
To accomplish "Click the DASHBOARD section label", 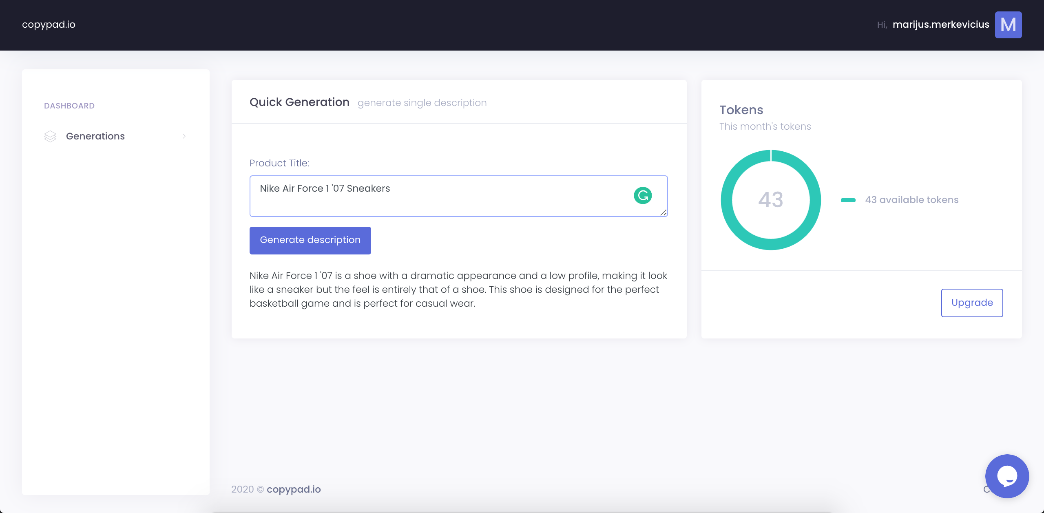I will click(69, 106).
